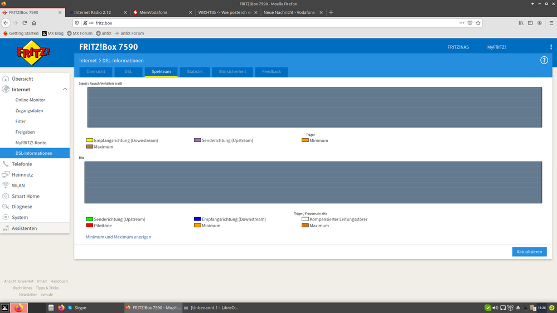Screen dimensions: 557x313
Task: Switch to the MeinVodafone browser tab
Action: [x=162, y=12]
